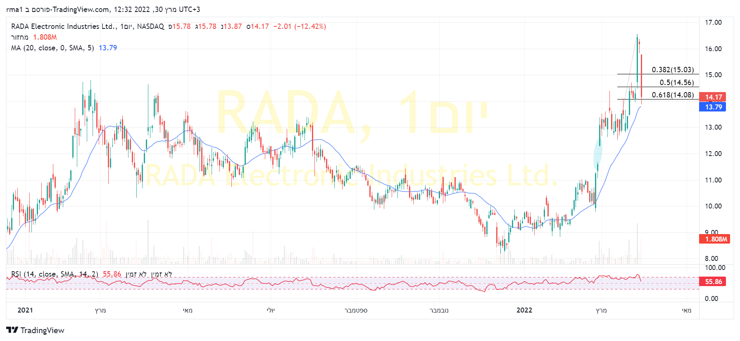This screenshot has width=740, height=341.
Task: Click the 1.808M volume value in legend
Action: pyautogui.click(x=45, y=37)
